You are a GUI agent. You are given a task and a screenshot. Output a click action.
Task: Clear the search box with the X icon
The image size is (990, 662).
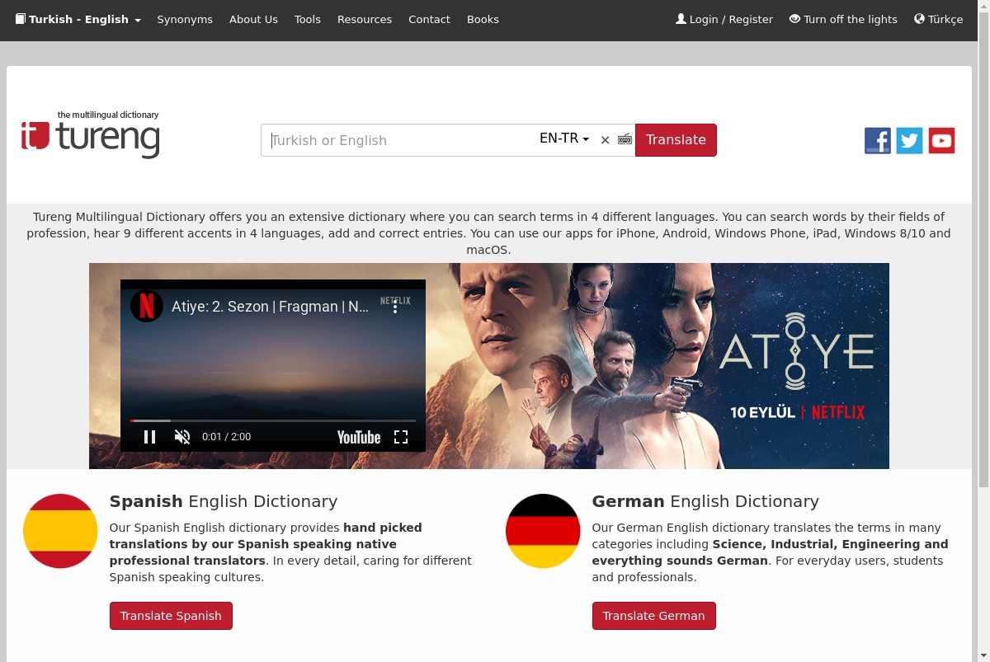[x=605, y=140]
